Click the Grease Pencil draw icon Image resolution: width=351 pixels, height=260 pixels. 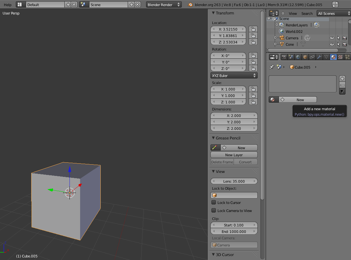tap(215, 148)
